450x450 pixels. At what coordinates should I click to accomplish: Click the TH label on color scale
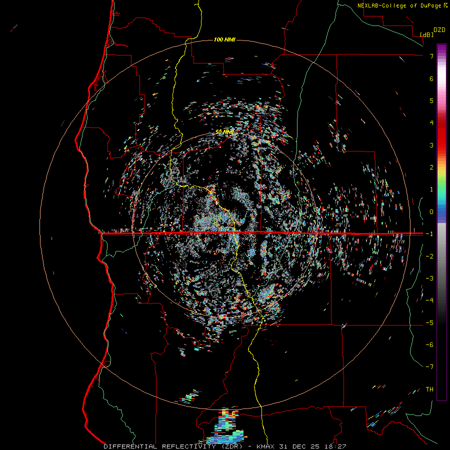(429, 389)
